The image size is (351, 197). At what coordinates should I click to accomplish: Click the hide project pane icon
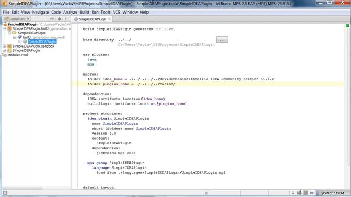(x=67, y=19)
